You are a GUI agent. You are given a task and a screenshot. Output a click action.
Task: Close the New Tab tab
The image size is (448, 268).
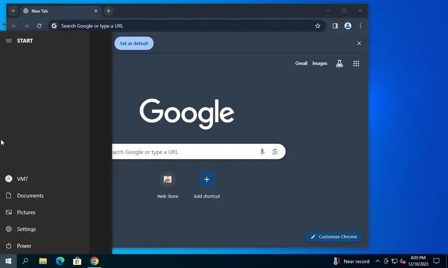click(96, 11)
